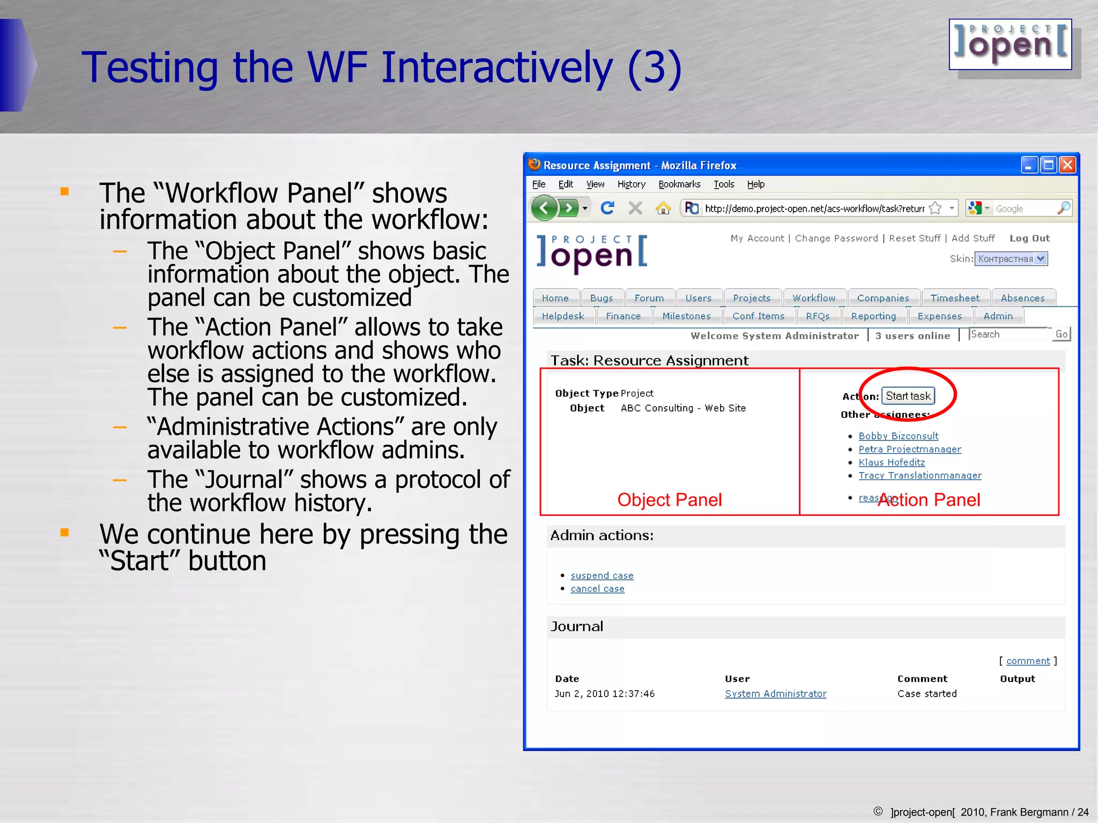The image size is (1098, 823).
Task: Switch to the Home tab
Action: pyautogui.click(x=555, y=298)
